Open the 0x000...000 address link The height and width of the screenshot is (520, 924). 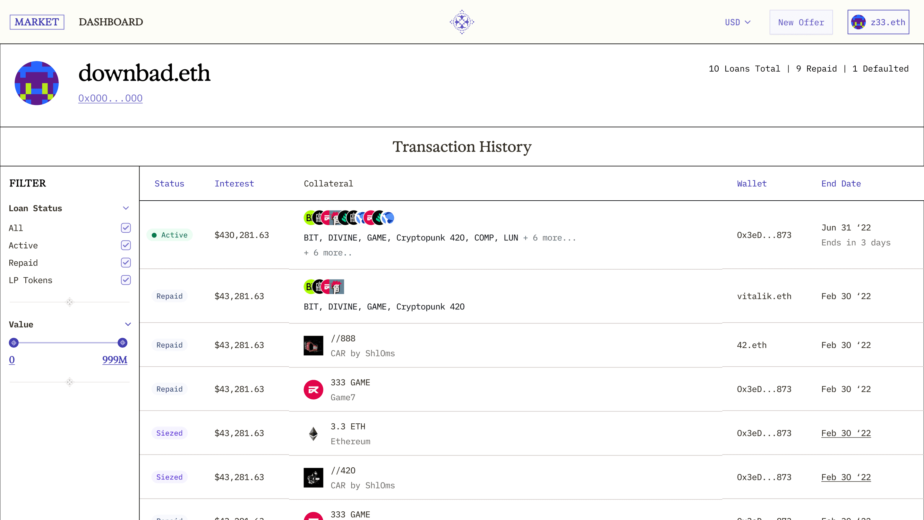pyautogui.click(x=110, y=98)
